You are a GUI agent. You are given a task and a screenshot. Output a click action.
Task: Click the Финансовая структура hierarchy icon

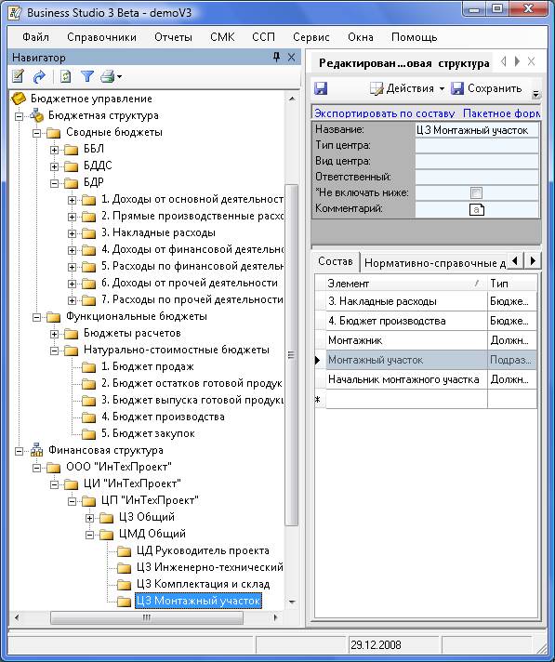36,450
